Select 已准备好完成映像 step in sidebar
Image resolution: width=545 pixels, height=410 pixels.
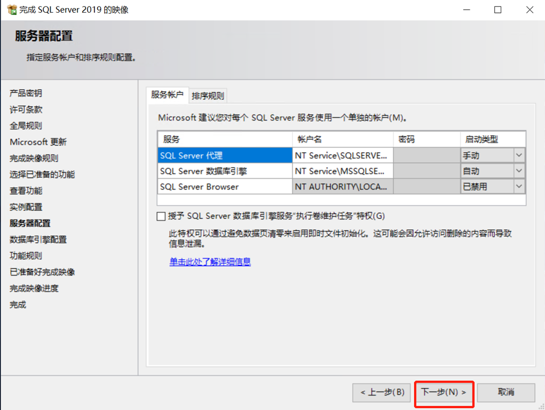[42, 272]
